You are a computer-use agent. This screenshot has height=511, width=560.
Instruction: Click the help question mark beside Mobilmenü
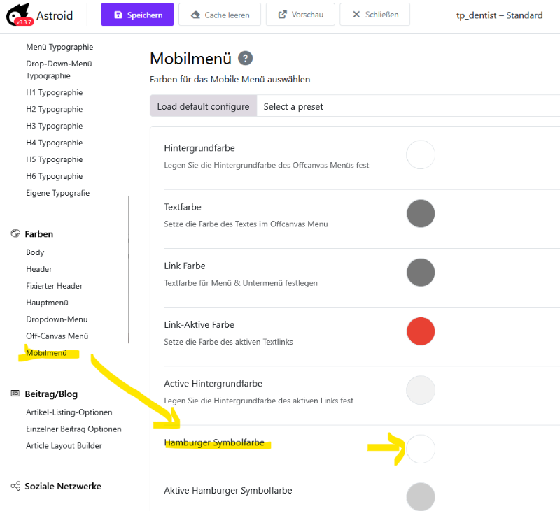(x=245, y=59)
